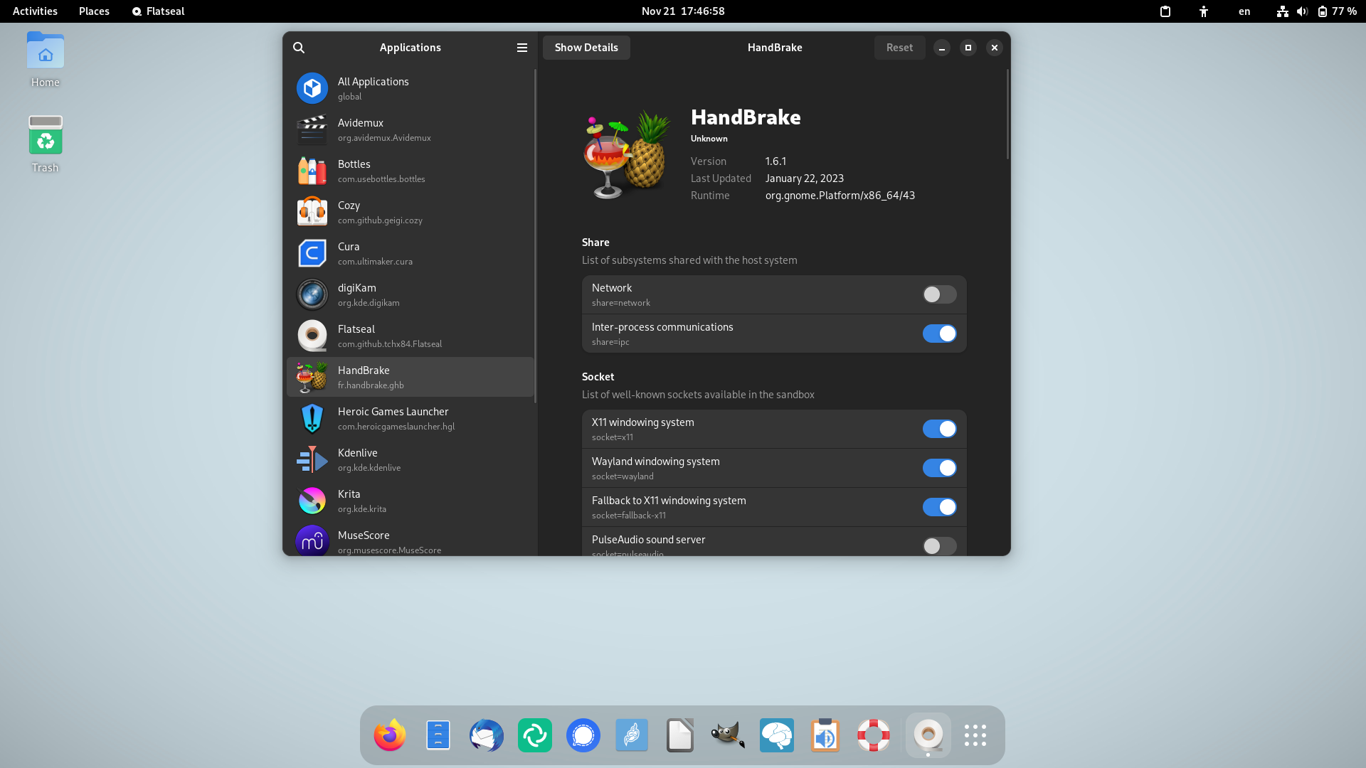Open the Signal chat icon in dock
The width and height of the screenshot is (1366, 768).
(x=583, y=735)
